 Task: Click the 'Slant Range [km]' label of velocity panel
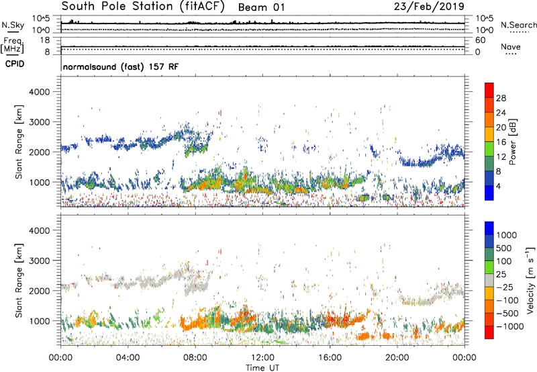click(x=19, y=280)
